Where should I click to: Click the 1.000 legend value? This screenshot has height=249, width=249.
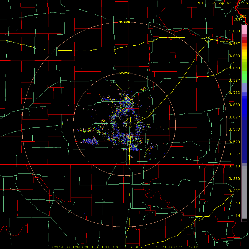click(234, 31)
